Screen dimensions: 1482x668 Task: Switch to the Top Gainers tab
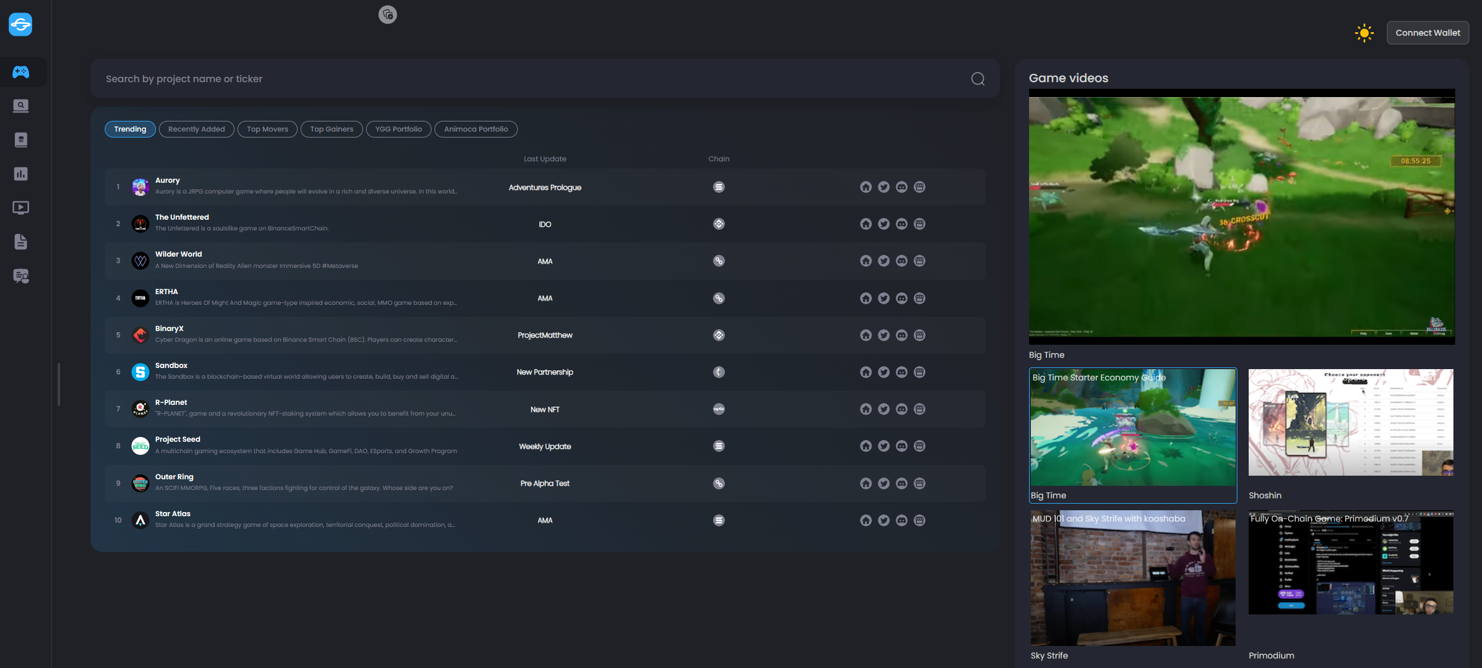point(332,129)
